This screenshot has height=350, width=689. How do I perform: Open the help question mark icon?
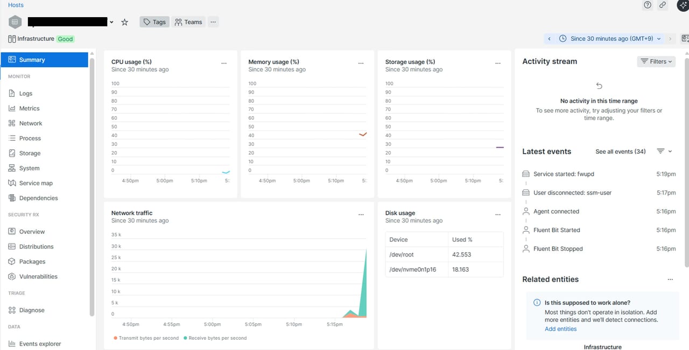click(648, 5)
